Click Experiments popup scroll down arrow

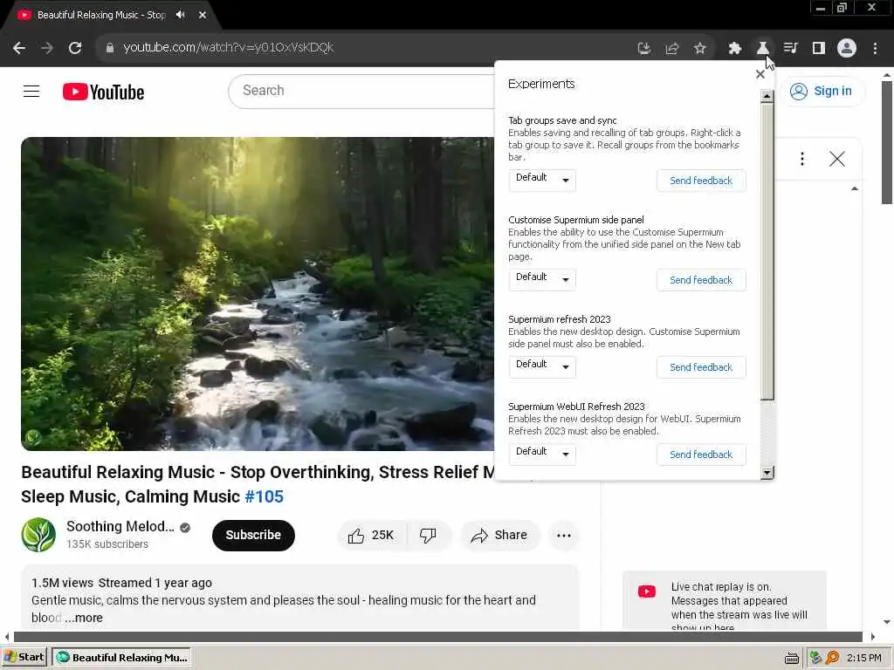(x=767, y=472)
